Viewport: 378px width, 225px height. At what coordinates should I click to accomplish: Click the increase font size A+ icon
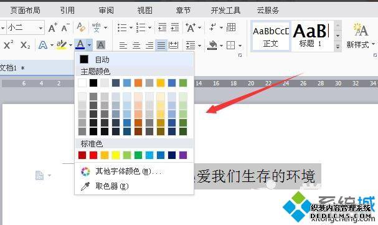(52, 27)
